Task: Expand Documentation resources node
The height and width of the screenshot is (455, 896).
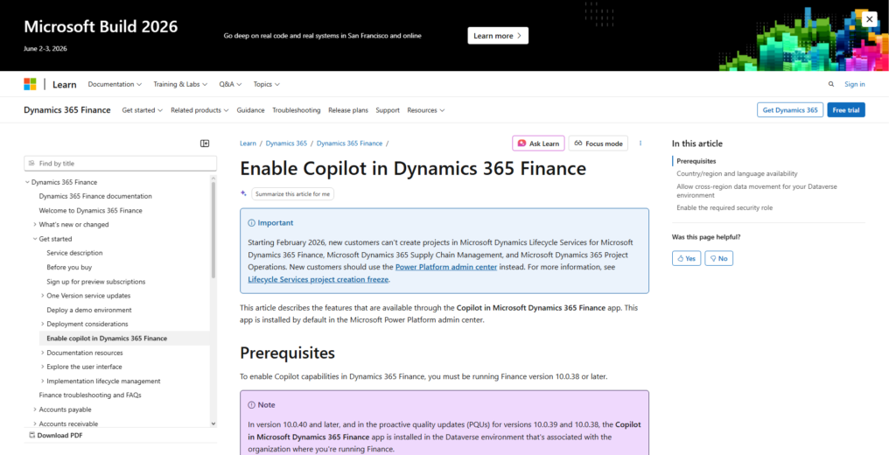Action: (42, 353)
